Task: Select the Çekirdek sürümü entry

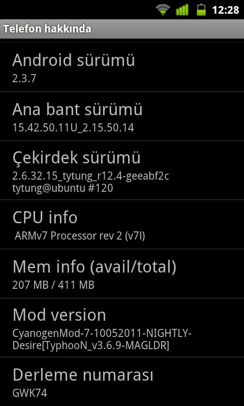Action: click(122, 171)
